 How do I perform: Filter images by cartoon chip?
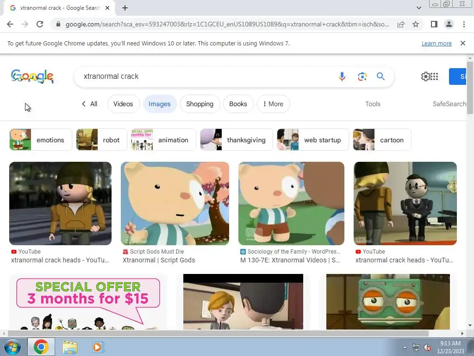(x=382, y=140)
